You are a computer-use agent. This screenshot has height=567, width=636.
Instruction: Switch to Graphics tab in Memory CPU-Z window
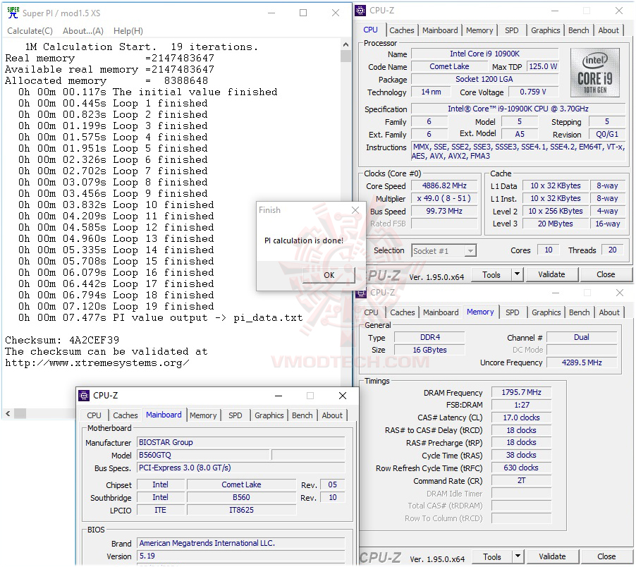(546, 312)
